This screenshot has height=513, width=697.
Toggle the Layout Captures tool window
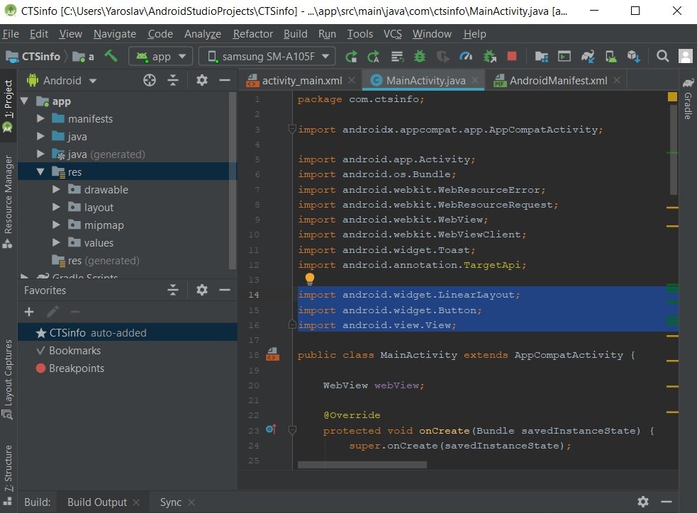[8, 379]
